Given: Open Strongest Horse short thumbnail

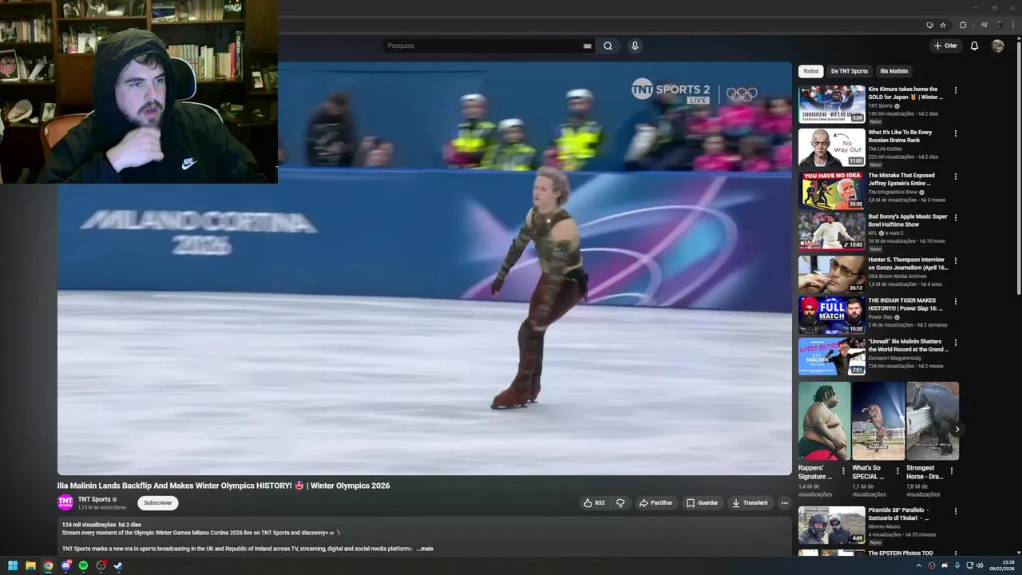Looking at the screenshot, I should click(933, 421).
